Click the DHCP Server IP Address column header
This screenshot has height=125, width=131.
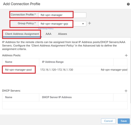click(57, 97)
